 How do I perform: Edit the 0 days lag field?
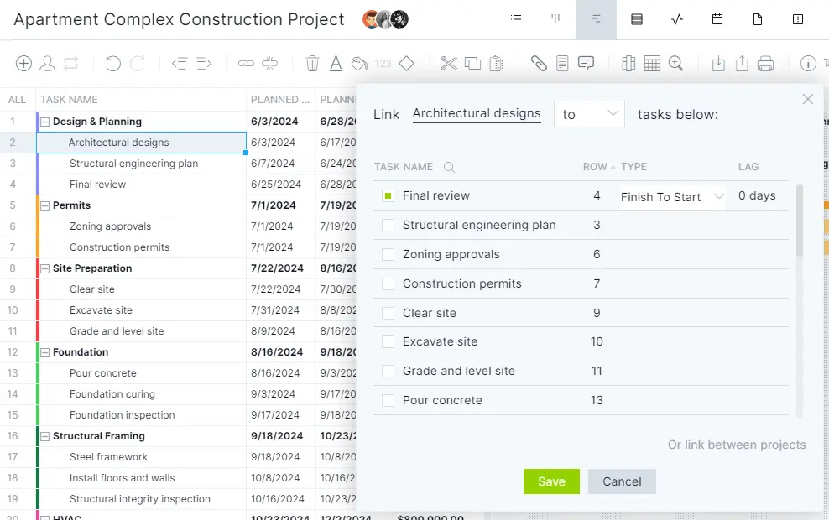(757, 196)
